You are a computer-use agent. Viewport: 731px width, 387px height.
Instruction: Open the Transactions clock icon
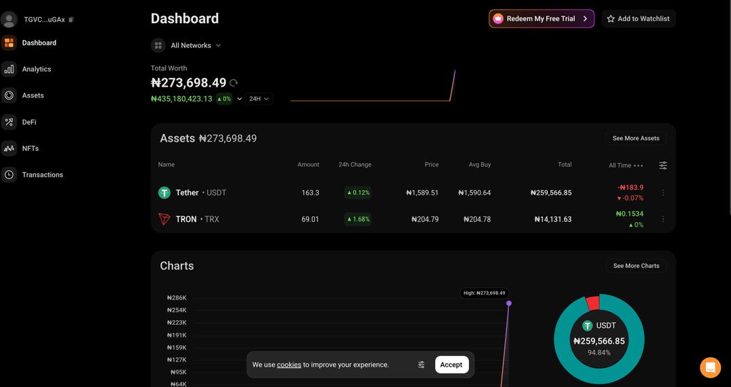point(9,175)
